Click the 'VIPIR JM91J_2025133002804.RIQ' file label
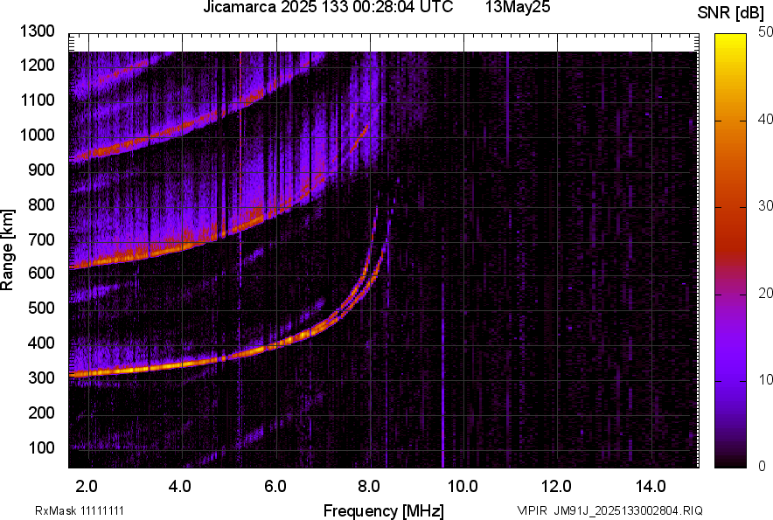 pyautogui.click(x=609, y=510)
